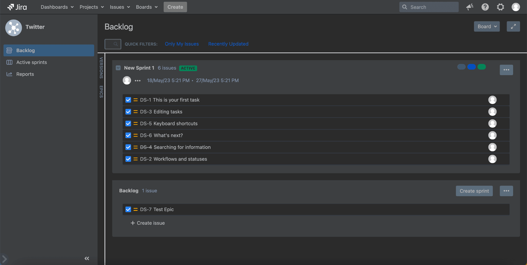Screen dimensions: 527x265
Task: Open the help question mark icon
Action: [485, 7]
